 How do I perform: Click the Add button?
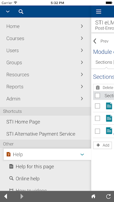pyautogui.click(x=102, y=145)
